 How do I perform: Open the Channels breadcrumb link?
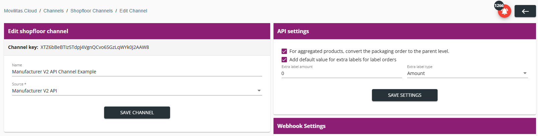54,11
